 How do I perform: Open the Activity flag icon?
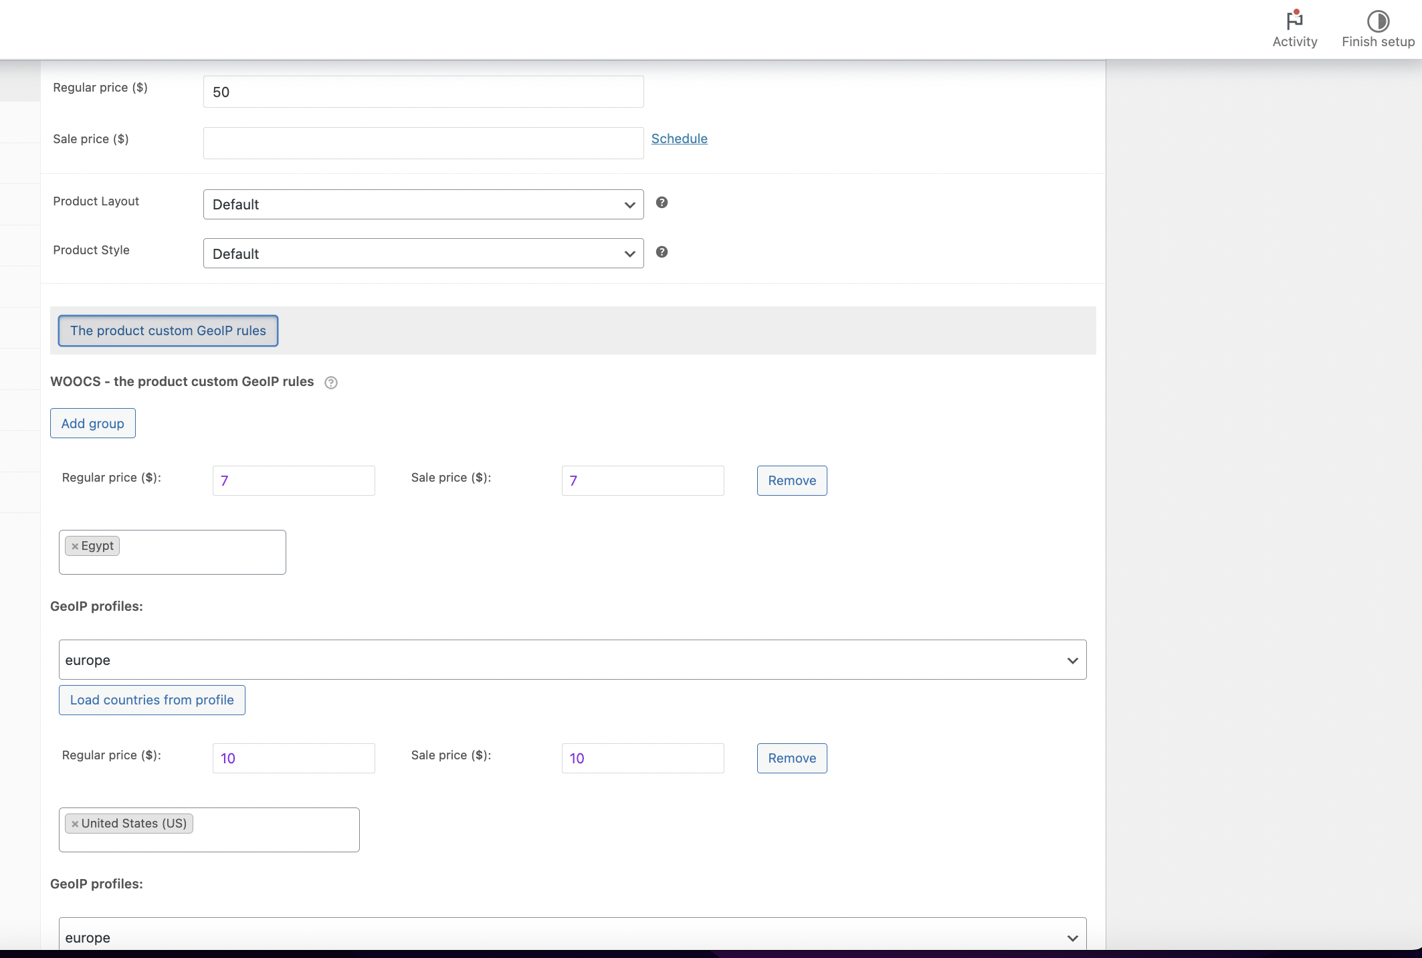1294,21
